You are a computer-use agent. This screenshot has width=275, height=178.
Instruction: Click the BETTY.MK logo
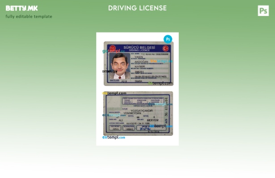coord(22,8)
